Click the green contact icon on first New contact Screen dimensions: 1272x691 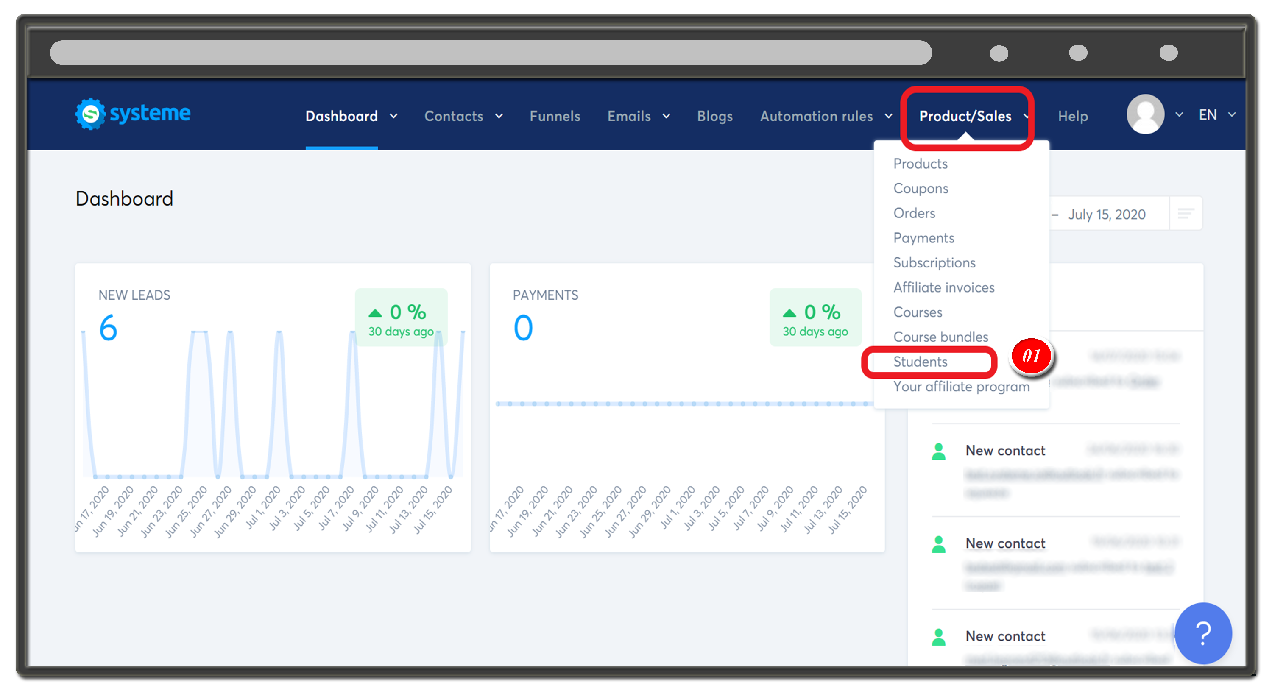point(939,450)
